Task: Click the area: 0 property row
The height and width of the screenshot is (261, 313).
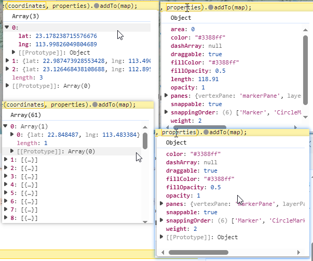Action: tap(182, 30)
